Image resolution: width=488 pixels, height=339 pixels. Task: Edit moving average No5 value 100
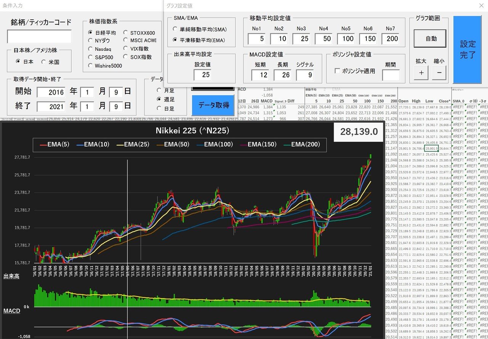click(x=346, y=39)
